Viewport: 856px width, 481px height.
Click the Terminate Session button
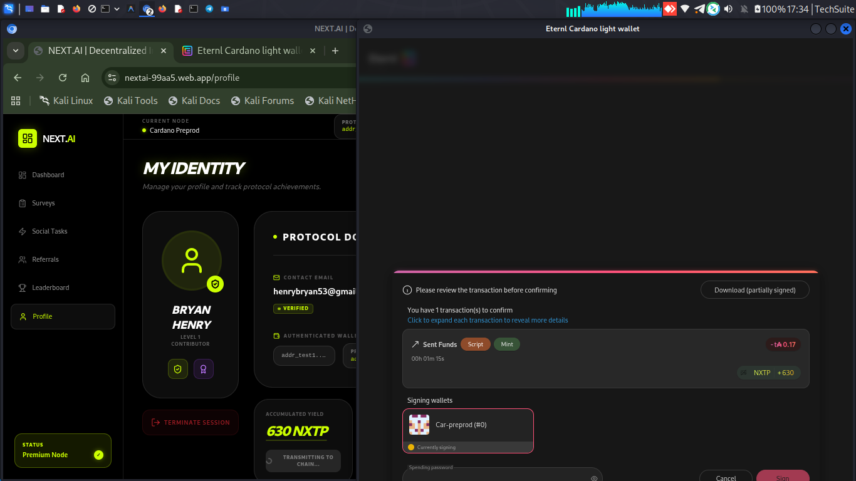click(191, 422)
